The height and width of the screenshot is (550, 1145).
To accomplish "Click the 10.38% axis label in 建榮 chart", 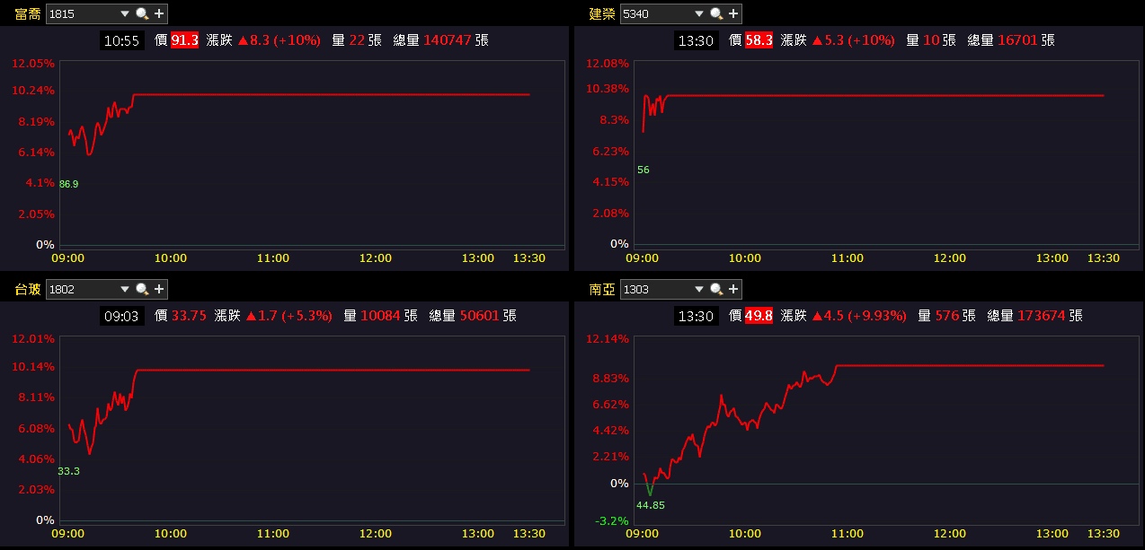I will (x=607, y=88).
